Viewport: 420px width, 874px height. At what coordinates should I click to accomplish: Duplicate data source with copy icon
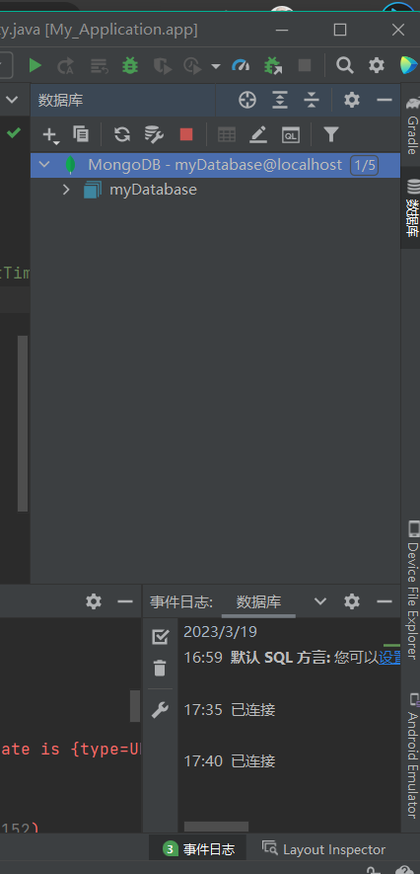click(81, 133)
